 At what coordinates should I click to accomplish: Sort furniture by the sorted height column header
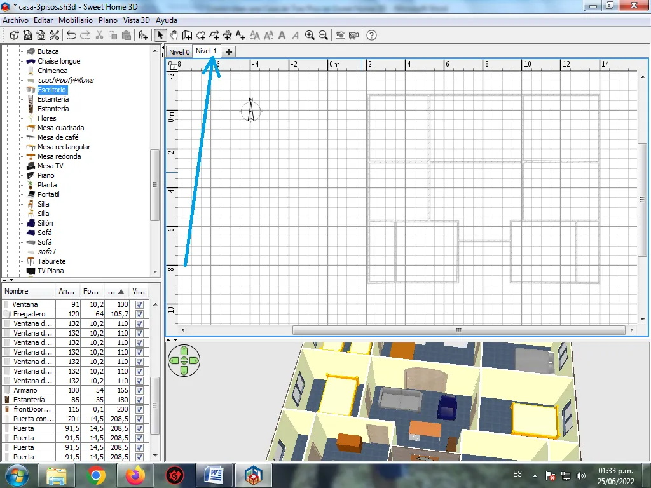[x=117, y=291]
